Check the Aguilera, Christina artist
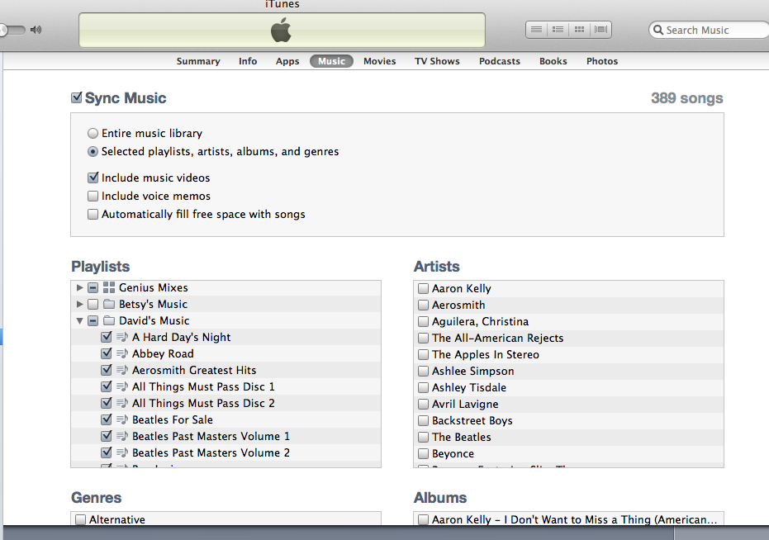The height and width of the screenshot is (540, 769). 423,322
